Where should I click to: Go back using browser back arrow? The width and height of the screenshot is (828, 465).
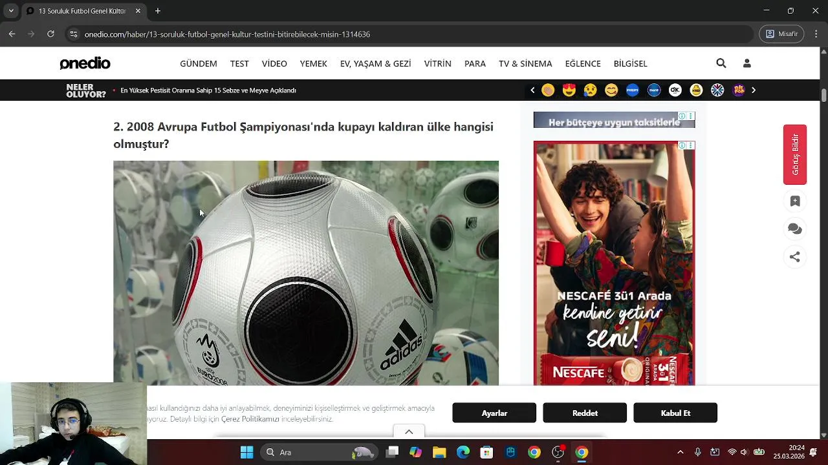click(x=12, y=34)
